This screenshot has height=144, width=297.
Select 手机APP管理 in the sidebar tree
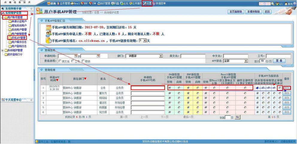(x=19, y=38)
